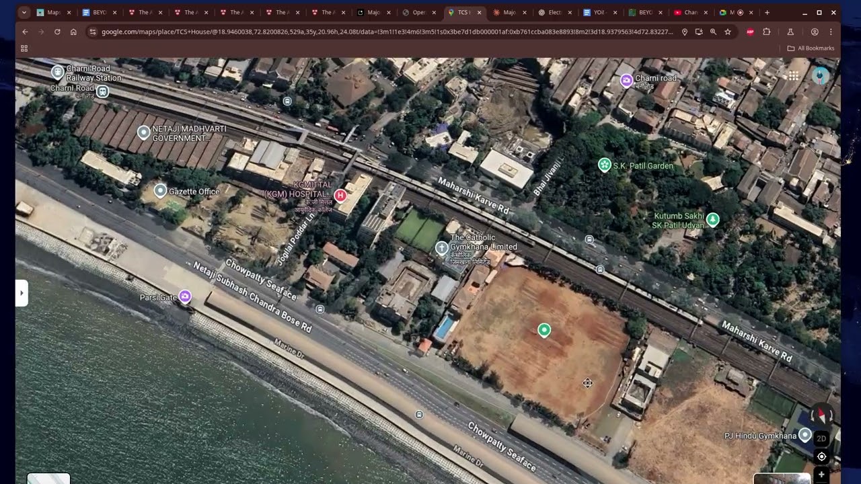Open the ABP adblock extension icon

pyautogui.click(x=750, y=32)
